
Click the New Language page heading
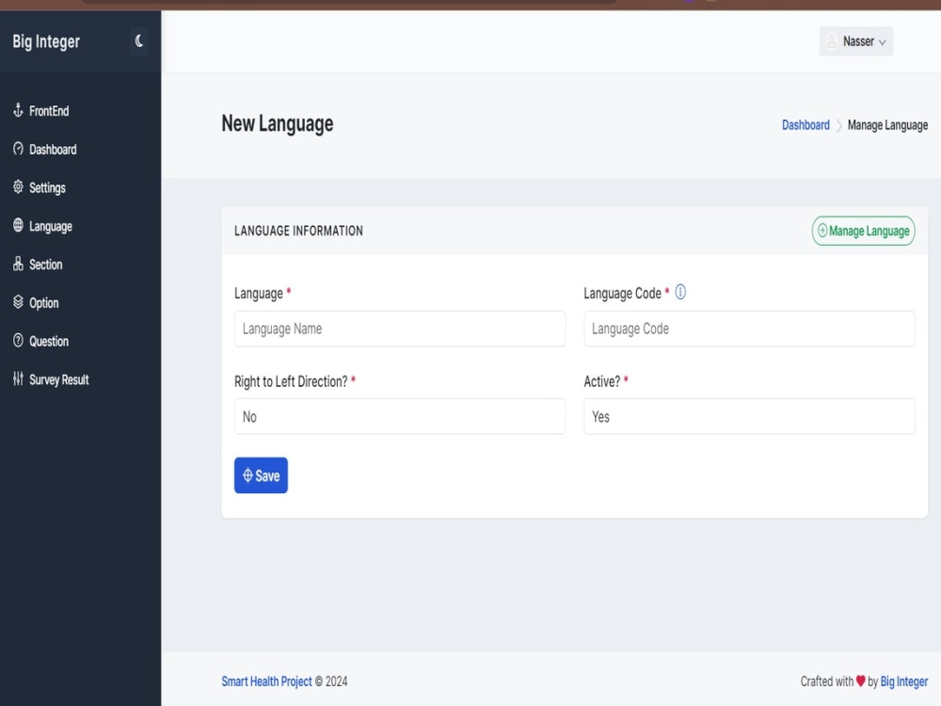click(278, 123)
